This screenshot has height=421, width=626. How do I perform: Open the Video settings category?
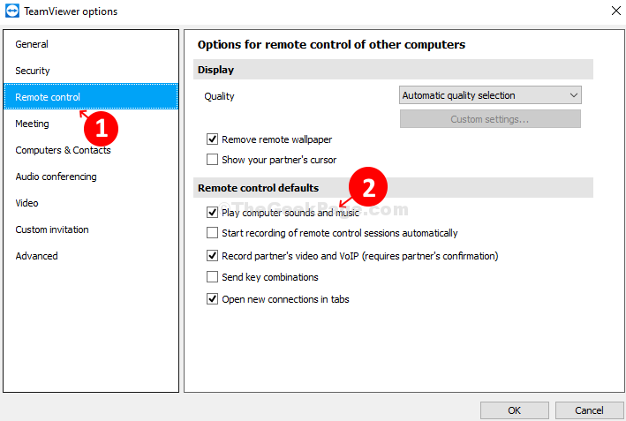tap(91, 203)
